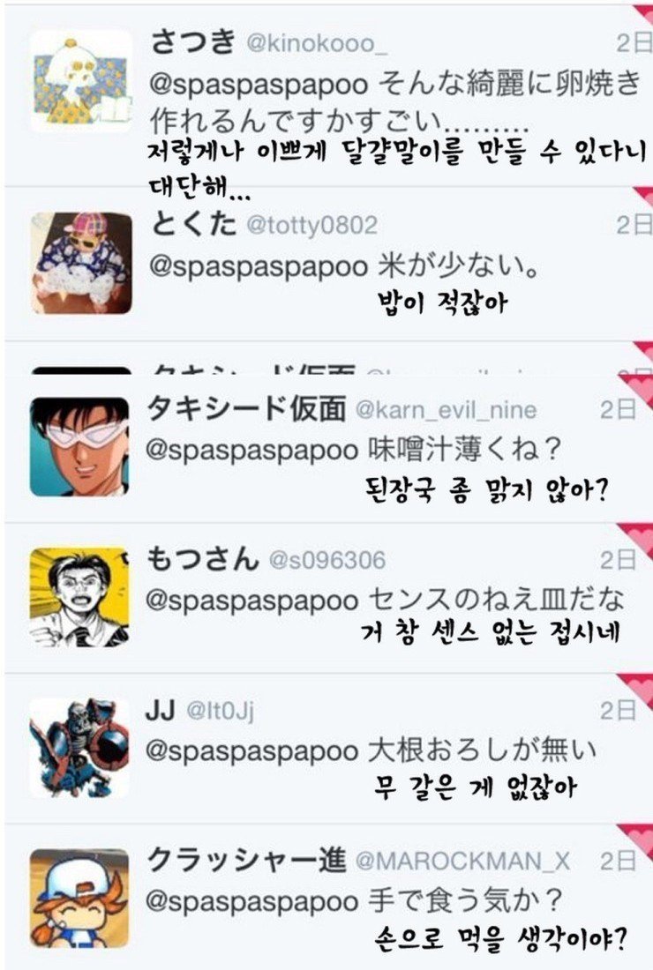The height and width of the screenshot is (970, 653).
Task: Open the @kinokooo_ handle
Action: [x=317, y=44]
